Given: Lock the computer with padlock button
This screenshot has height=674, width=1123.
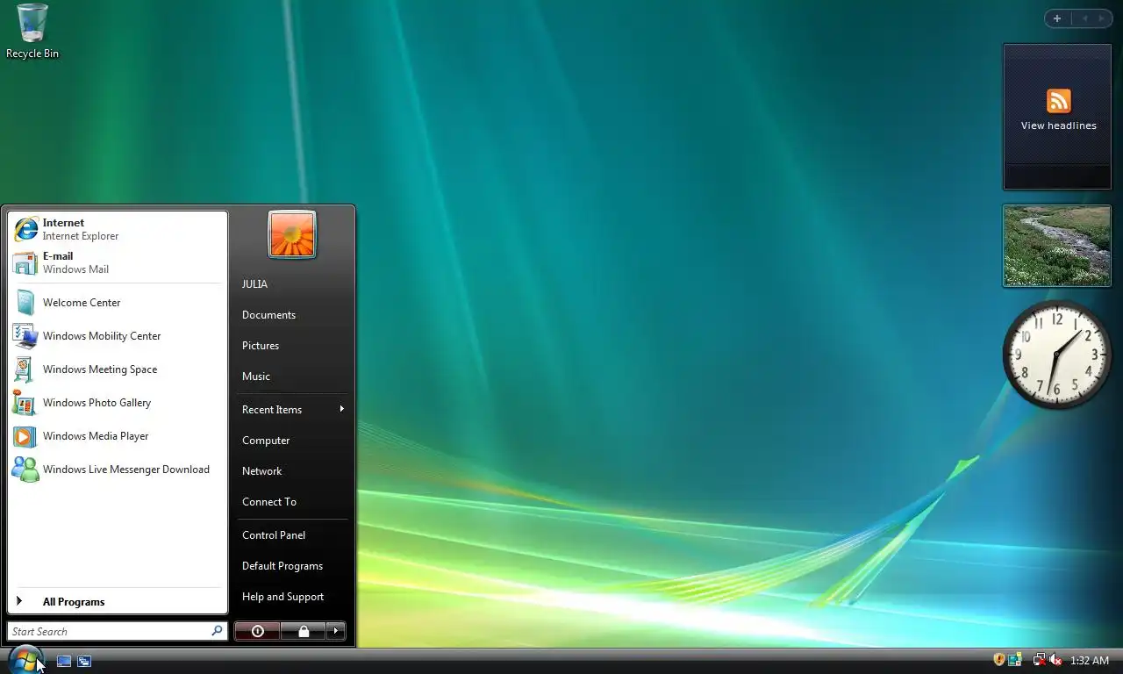Looking at the screenshot, I should tap(303, 631).
